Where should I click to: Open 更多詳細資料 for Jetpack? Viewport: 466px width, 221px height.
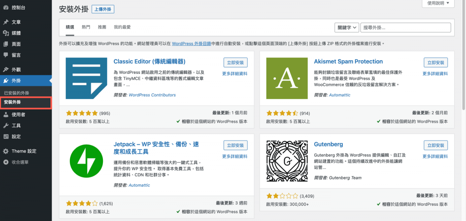pos(235,157)
